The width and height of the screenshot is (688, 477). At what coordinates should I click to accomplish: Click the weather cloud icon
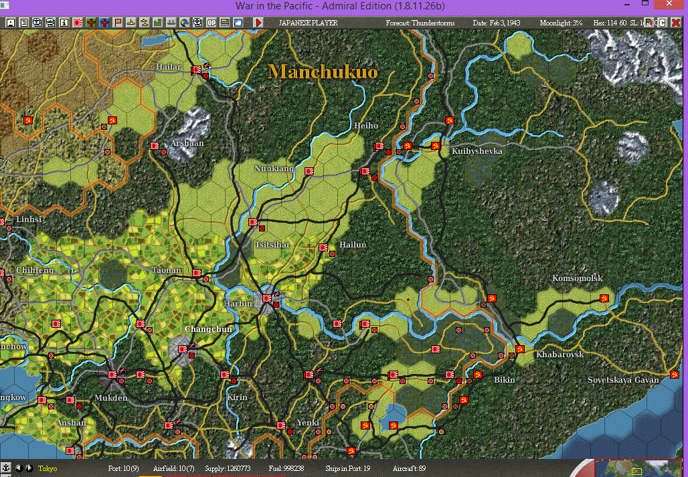[x=238, y=22]
